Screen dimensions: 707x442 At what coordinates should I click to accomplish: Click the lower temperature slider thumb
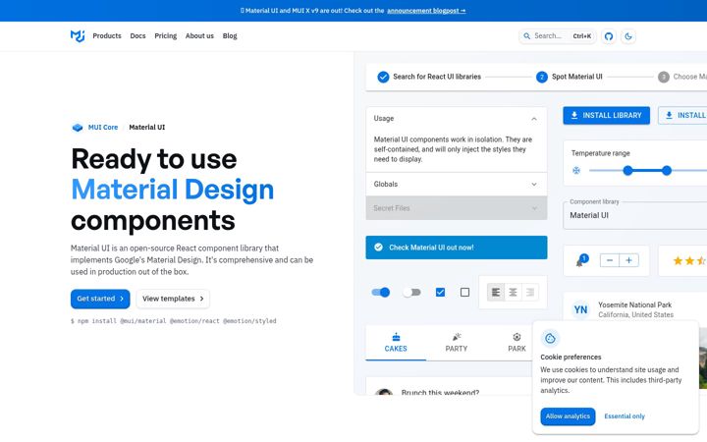627,171
